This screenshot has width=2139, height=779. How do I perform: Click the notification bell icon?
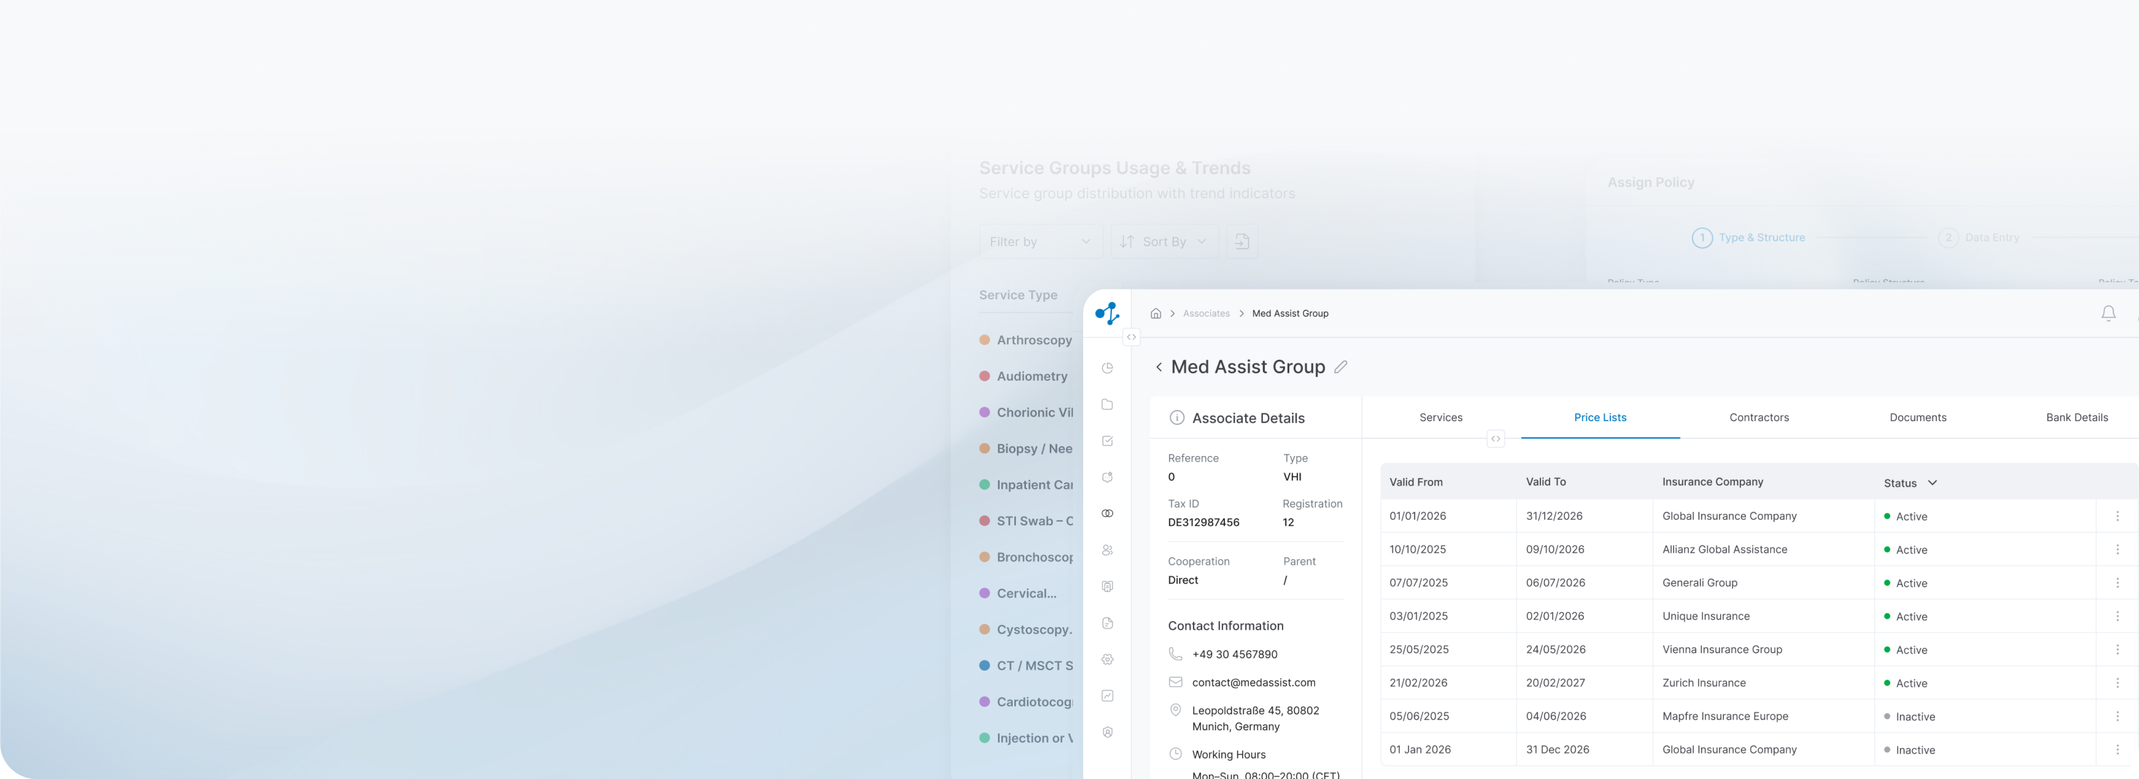(x=2108, y=314)
